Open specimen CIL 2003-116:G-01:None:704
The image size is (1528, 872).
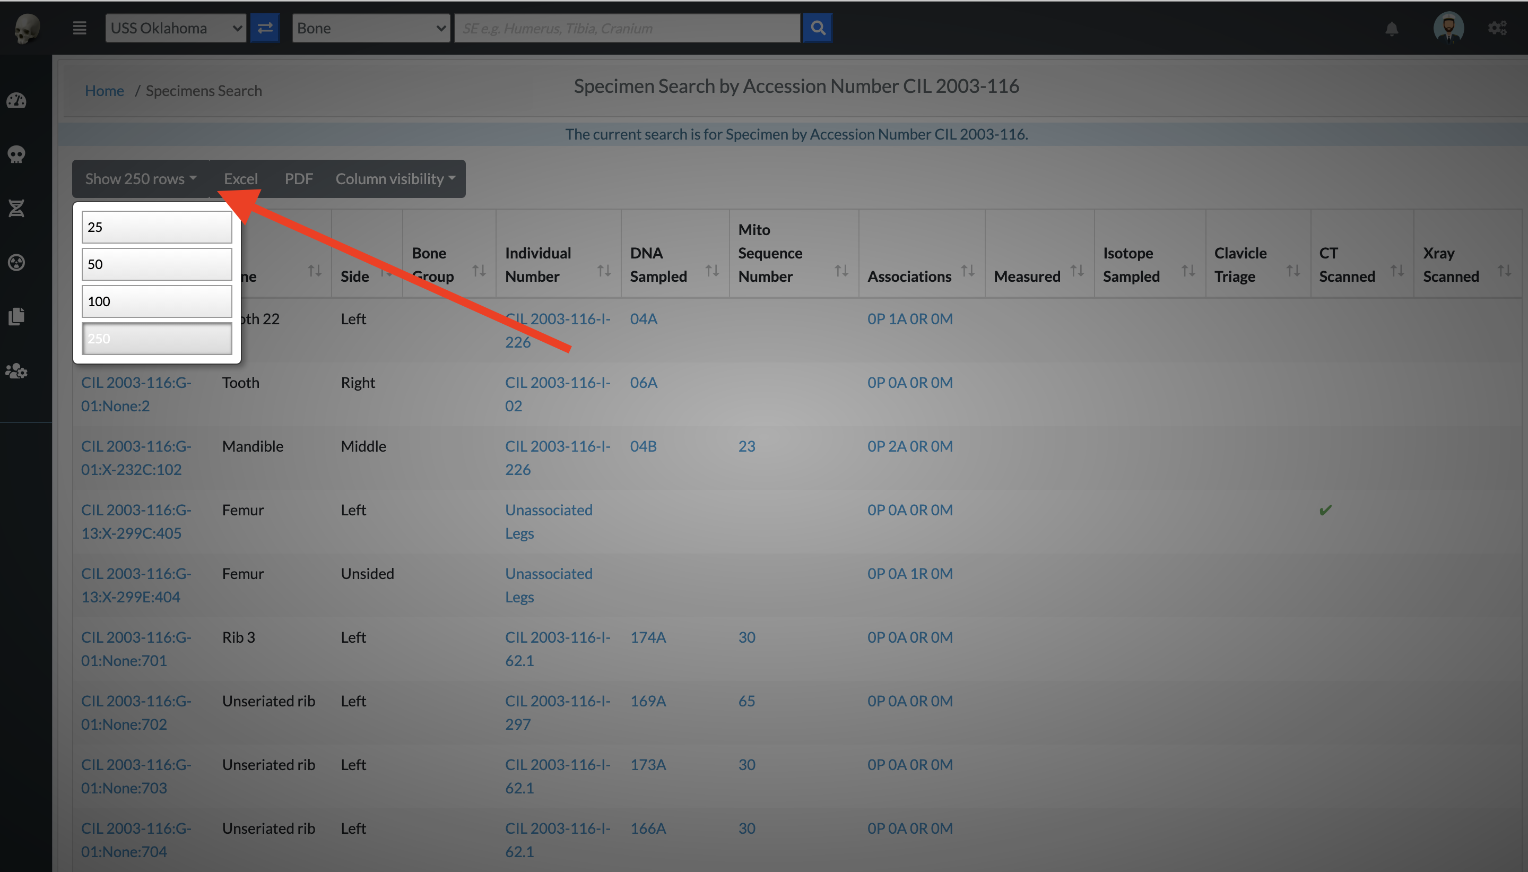(136, 840)
